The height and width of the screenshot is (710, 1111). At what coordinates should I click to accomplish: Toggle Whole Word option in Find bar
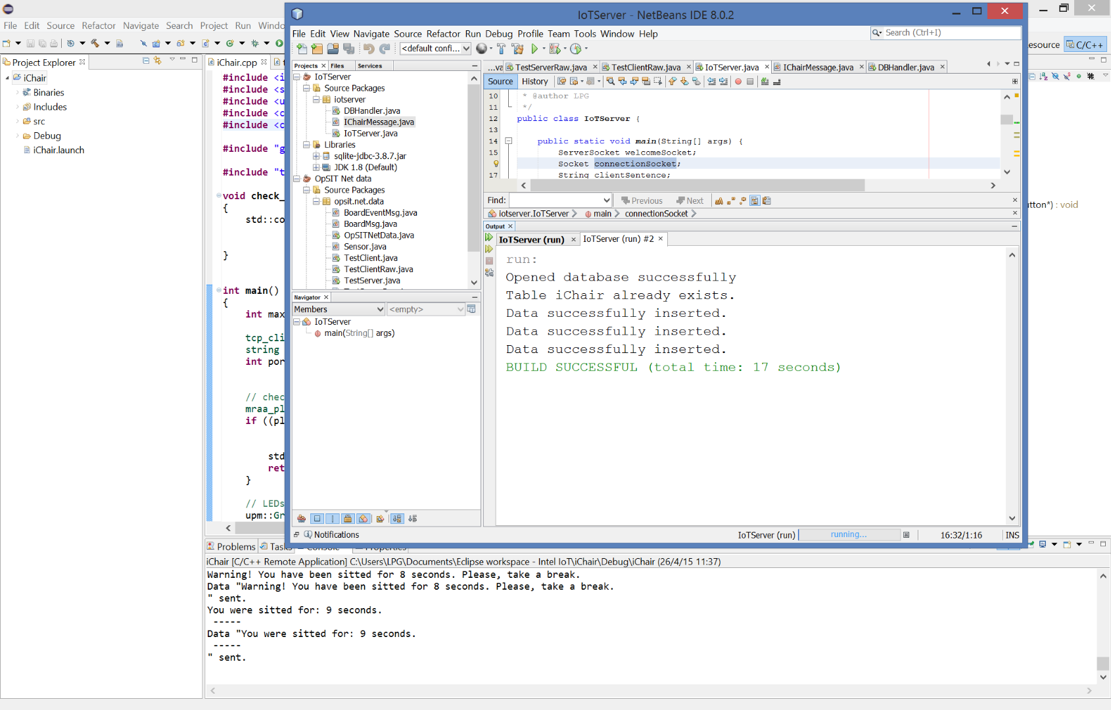[x=731, y=201]
